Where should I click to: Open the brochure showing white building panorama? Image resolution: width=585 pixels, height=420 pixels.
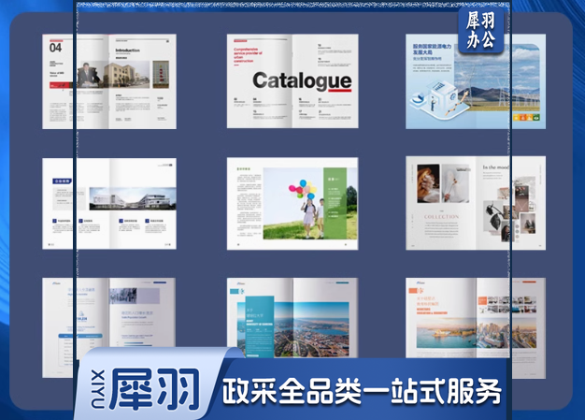tap(109, 203)
